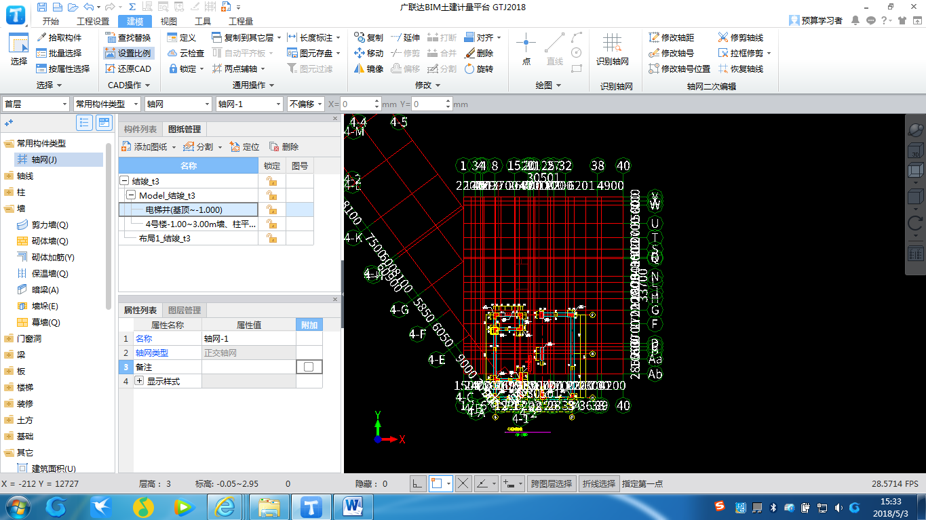Switch to the 构件列表 tab
Image resolution: width=926 pixels, height=520 pixels.
(x=140, y=129)
